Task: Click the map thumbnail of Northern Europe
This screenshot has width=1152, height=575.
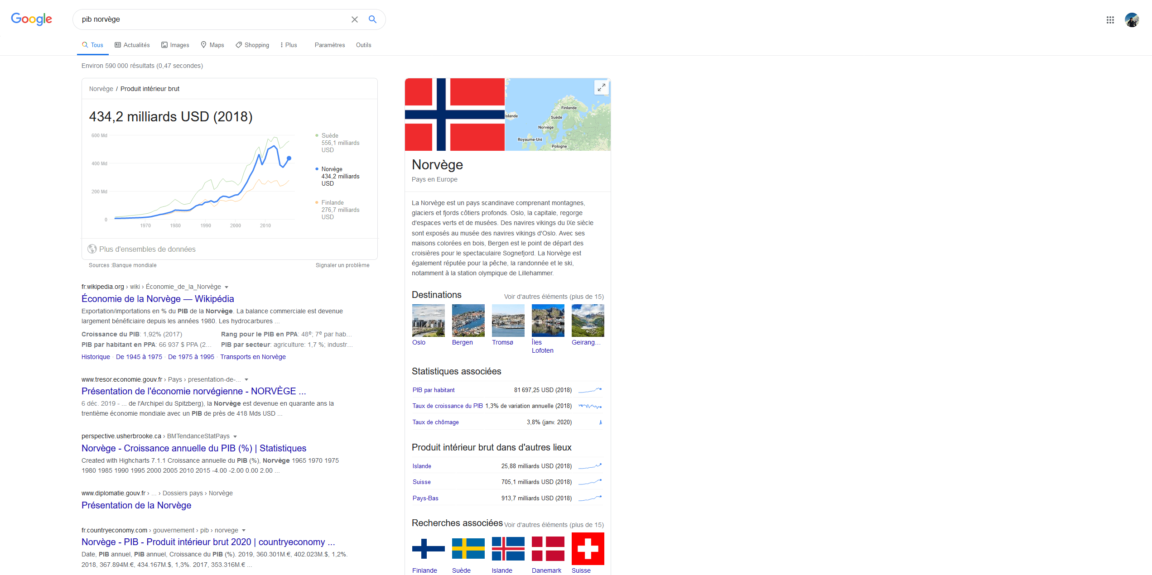Action: 558,115
